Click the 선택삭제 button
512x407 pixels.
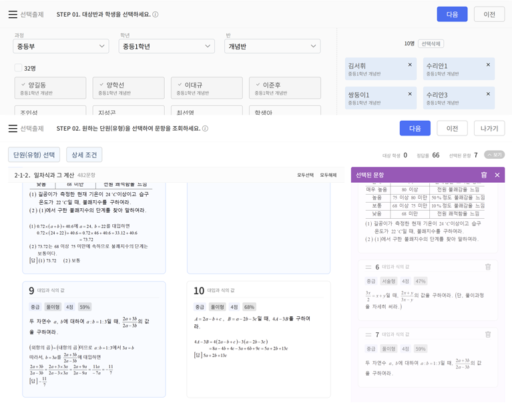coord(431,43)
